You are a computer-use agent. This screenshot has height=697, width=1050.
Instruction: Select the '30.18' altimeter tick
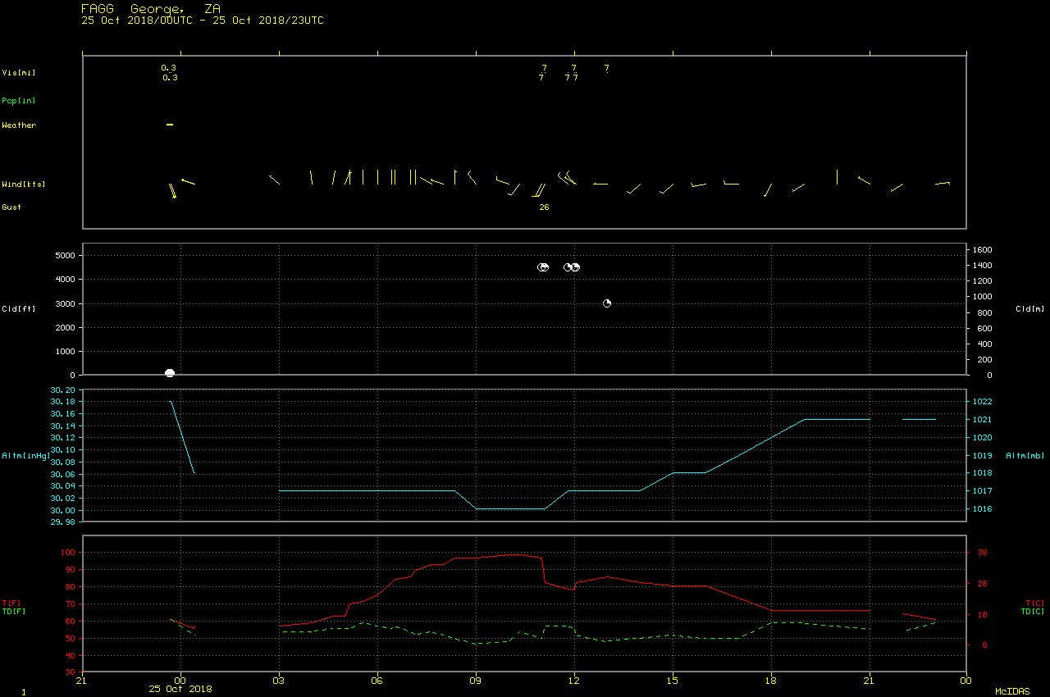click(x=63, y=403)
